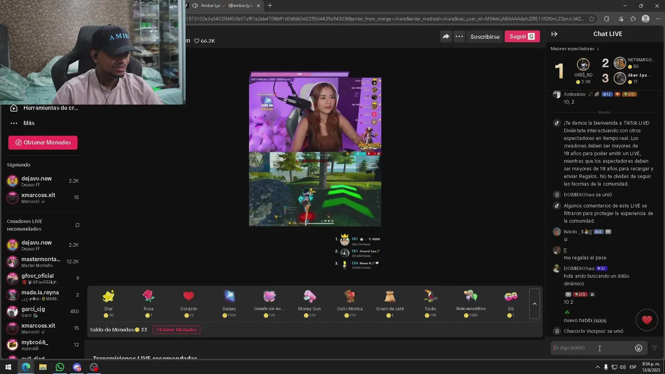Open the emoji picker in chat input

coord(639,348)
